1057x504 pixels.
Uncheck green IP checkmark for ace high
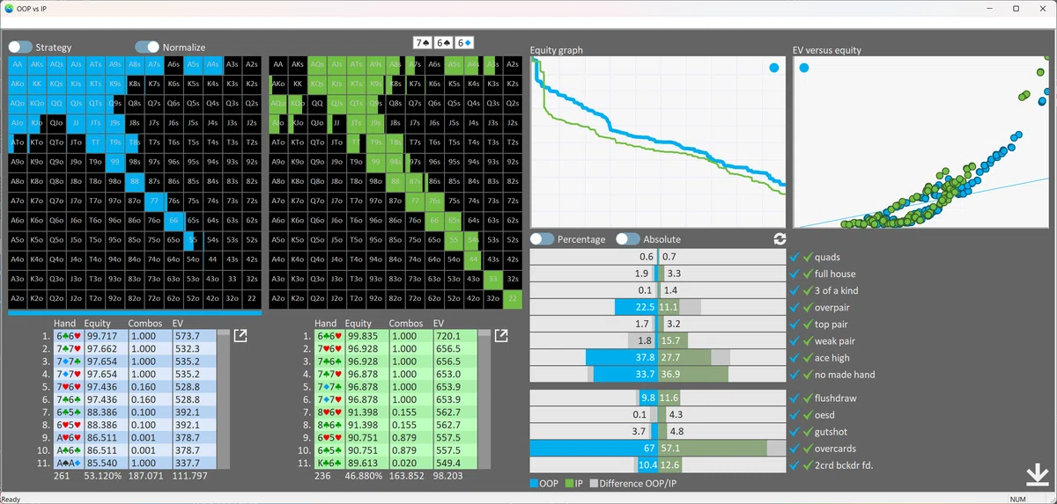(807, 357)
